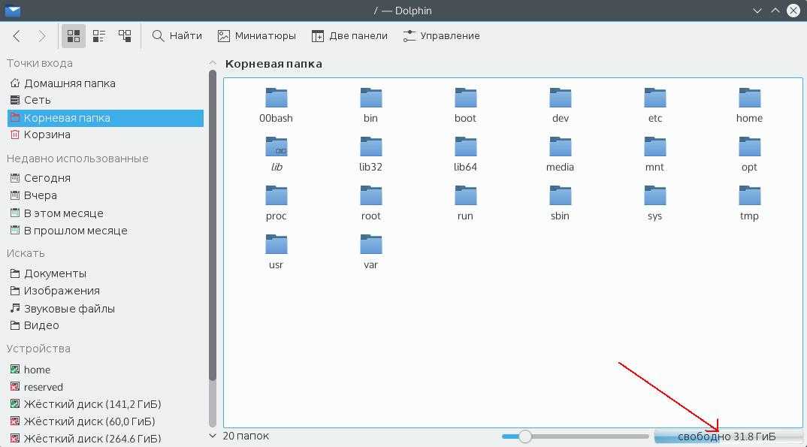
Task: Click the zoom slider handle
Action: click(x=525, y=436)
